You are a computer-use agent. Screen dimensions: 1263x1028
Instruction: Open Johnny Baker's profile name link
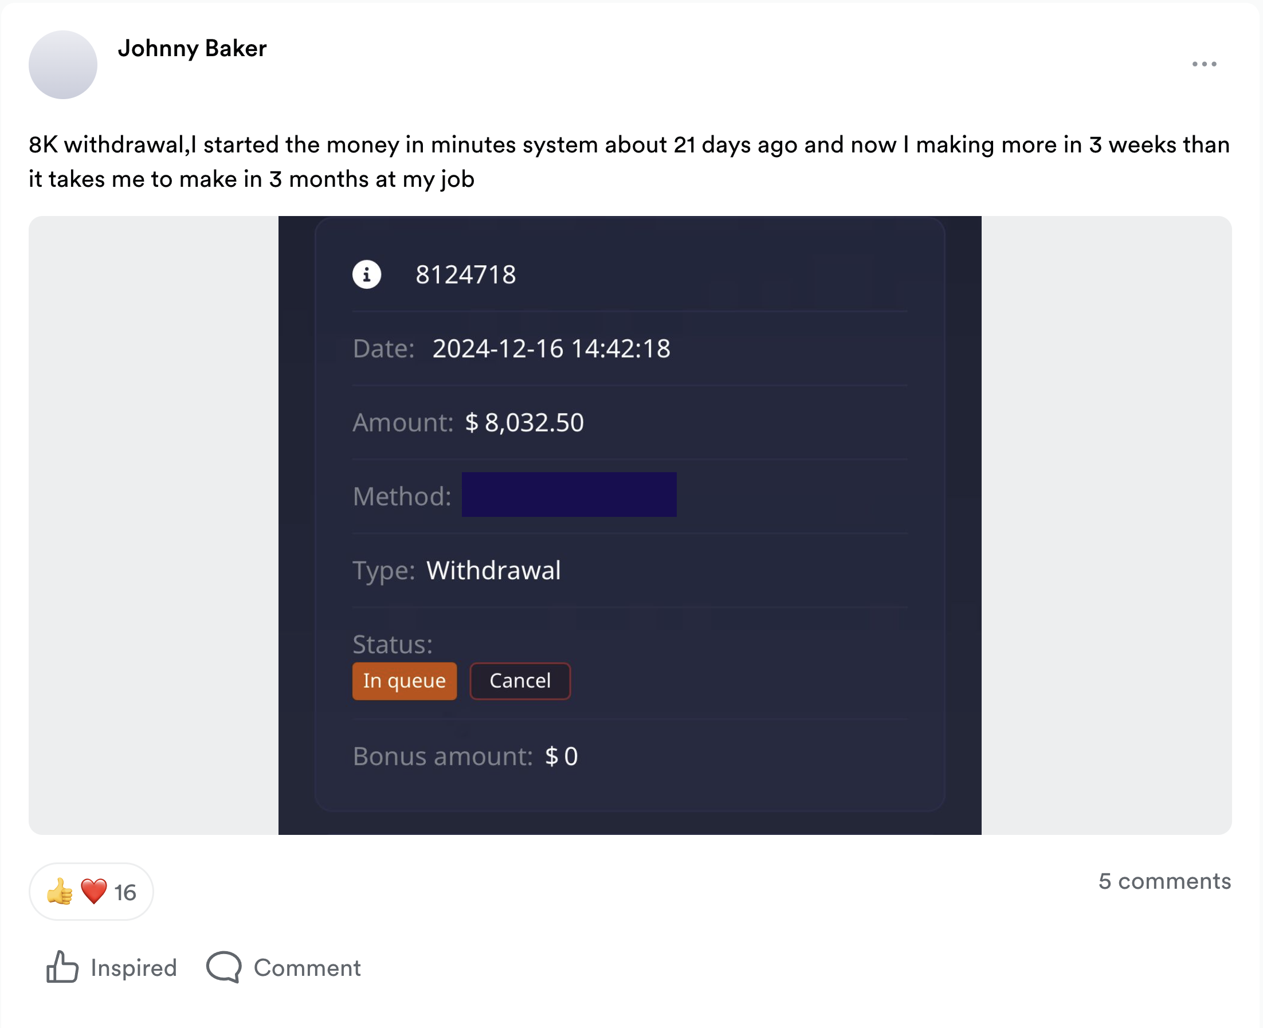[x=192, y=49]
